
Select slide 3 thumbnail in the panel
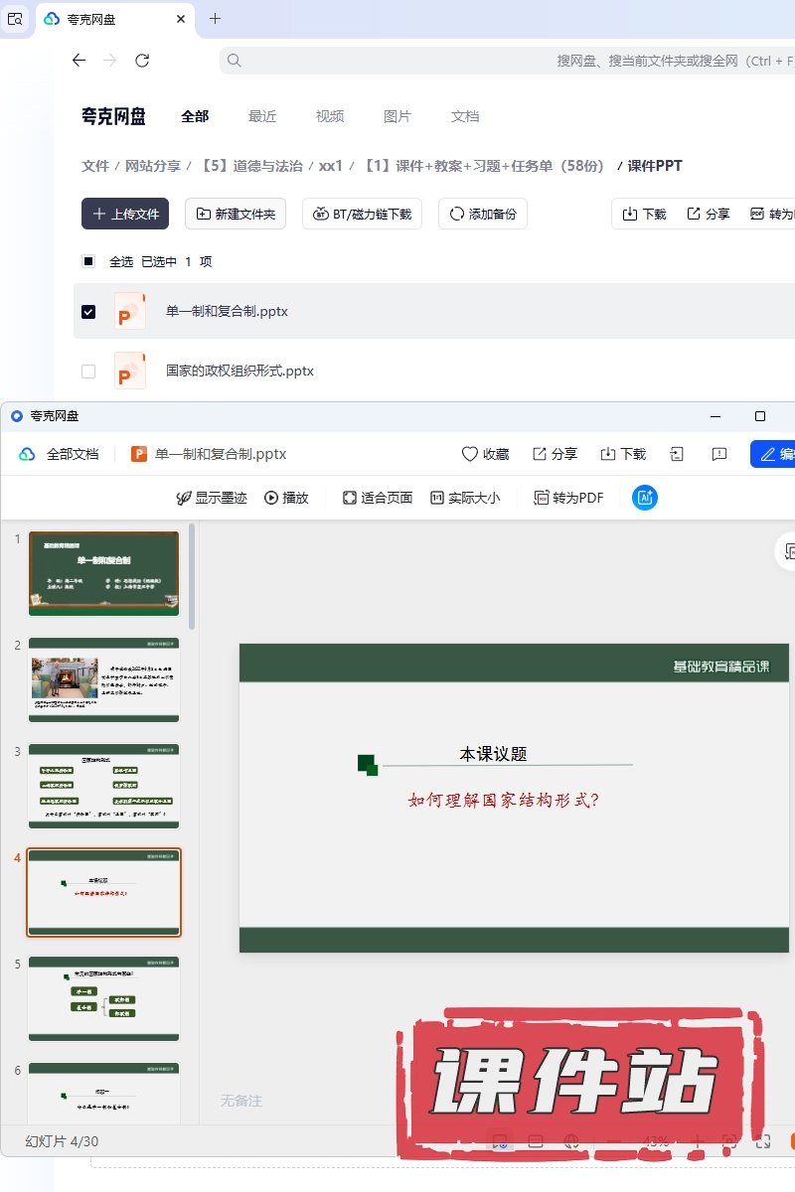(103, 786)
